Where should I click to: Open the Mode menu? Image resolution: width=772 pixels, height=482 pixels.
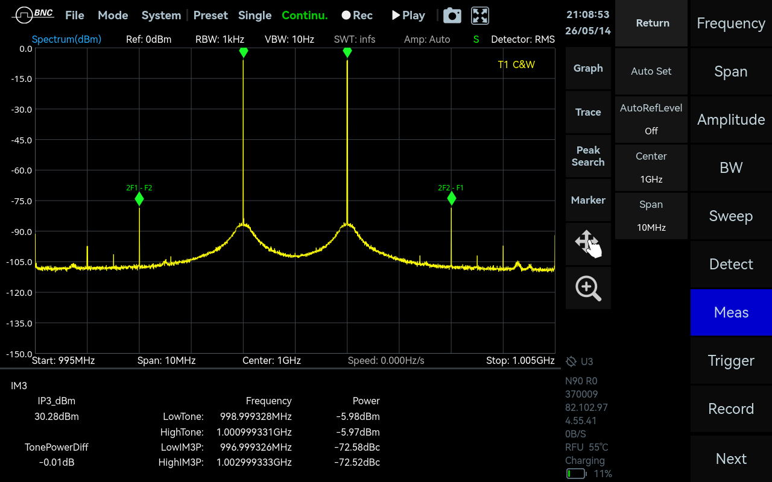click(113, 16)
